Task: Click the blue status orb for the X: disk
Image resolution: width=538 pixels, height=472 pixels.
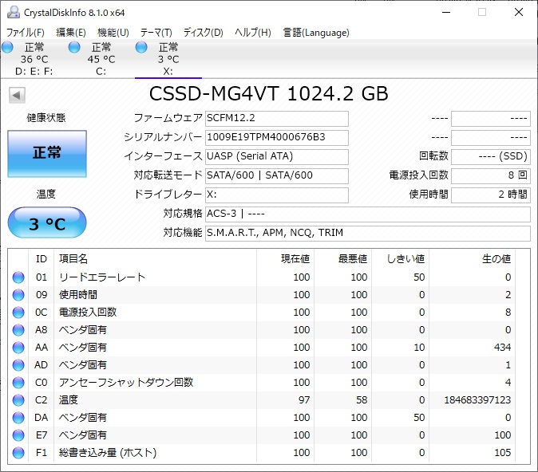Action: 141,47
